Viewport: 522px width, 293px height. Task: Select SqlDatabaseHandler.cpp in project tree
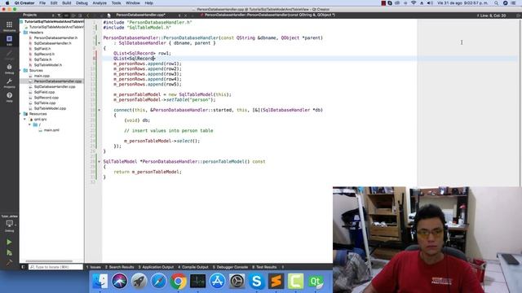click(55, 87)
